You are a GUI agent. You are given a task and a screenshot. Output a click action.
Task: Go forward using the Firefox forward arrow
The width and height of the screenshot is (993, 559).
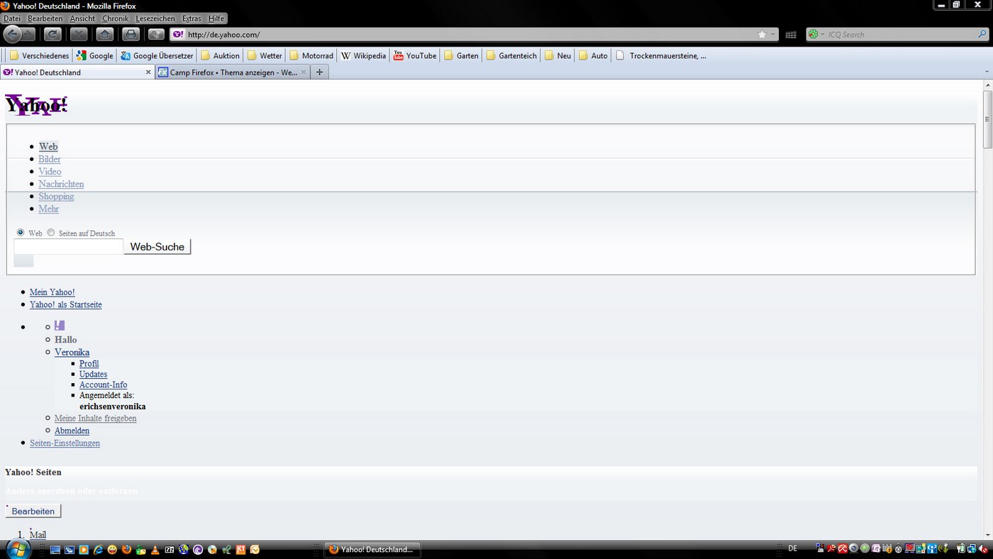(x=28, y=34)
